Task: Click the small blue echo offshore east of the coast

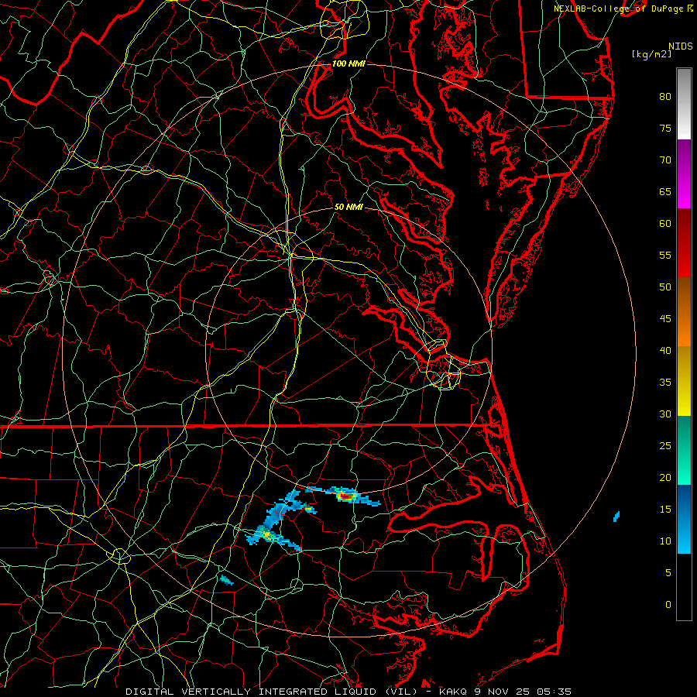Action: (x=616, y=517)
